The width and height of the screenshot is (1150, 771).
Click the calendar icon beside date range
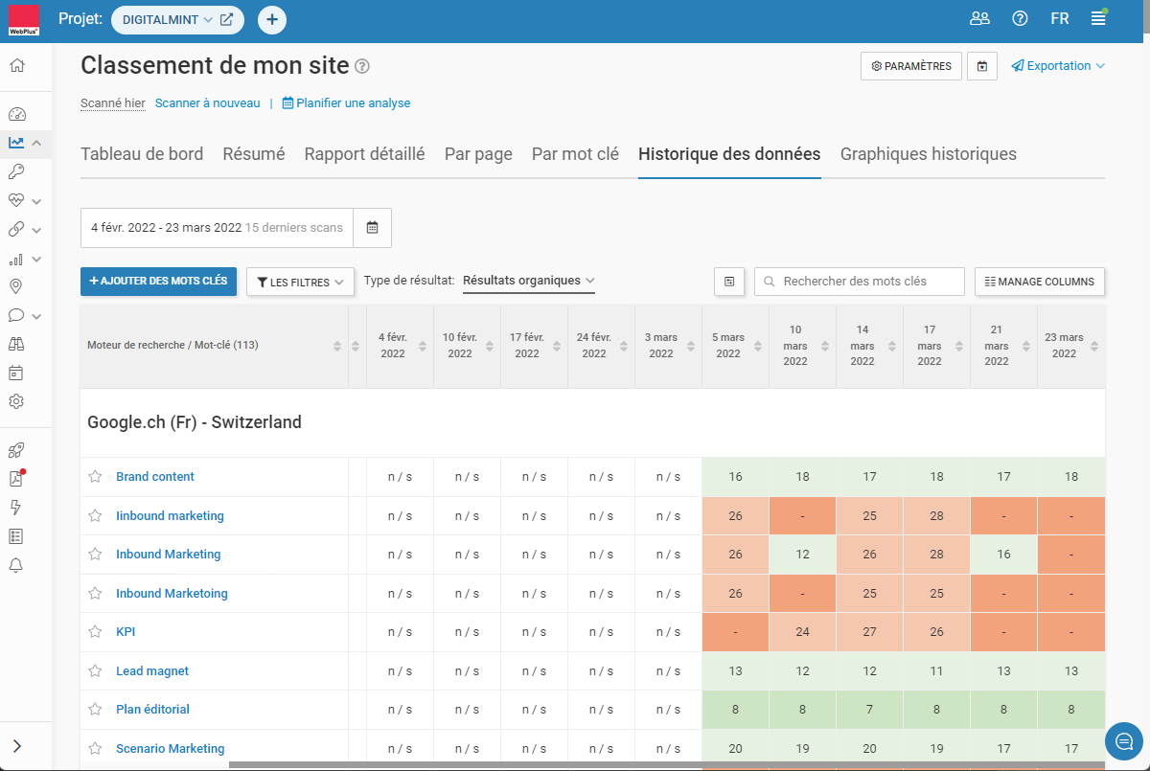tap(373, 228)
